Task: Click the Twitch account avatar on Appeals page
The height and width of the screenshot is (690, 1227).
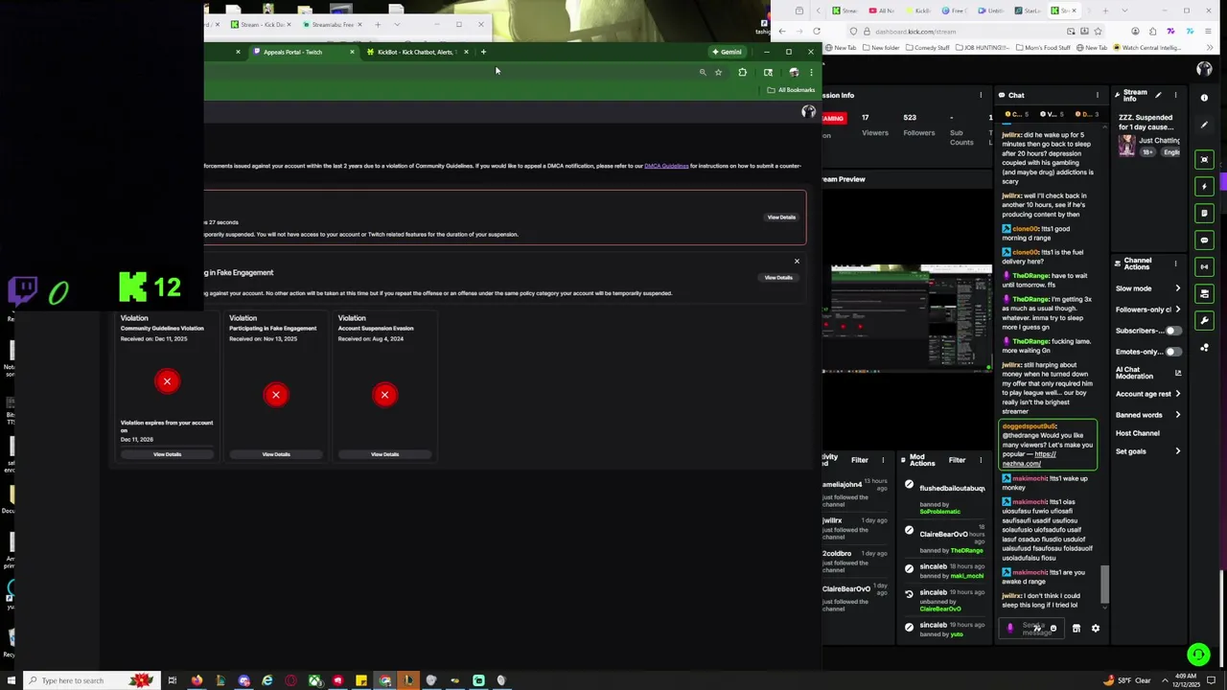Action: click(x=808, y=112)
